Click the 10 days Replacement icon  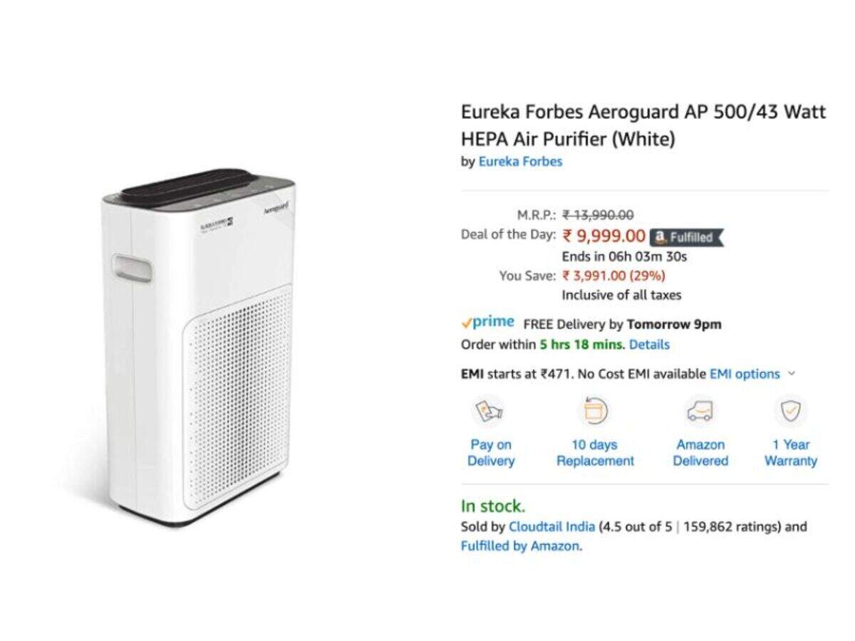click(x=595, y=412)
